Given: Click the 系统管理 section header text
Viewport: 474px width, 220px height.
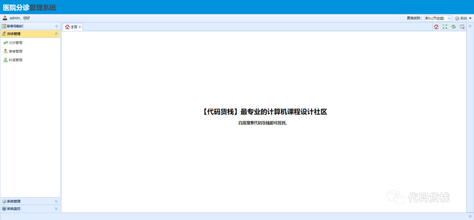Looking at the screenshot, I should pos(14,201).
